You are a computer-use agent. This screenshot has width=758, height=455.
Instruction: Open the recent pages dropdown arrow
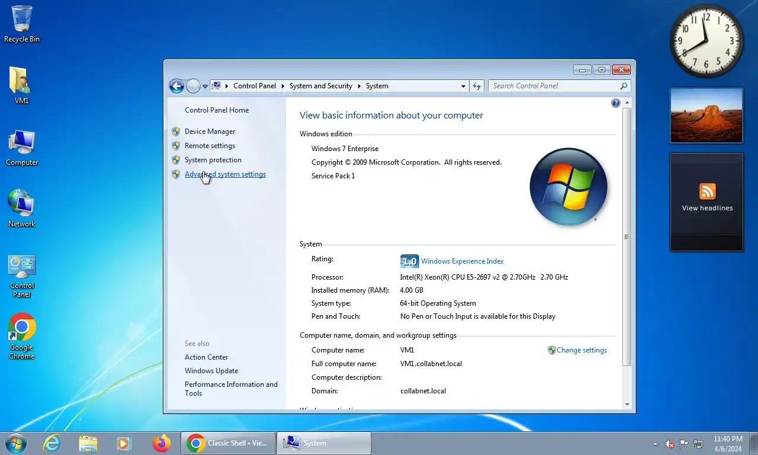(205, 86)
